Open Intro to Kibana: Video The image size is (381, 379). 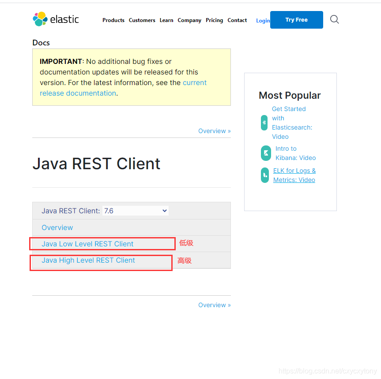(295, 153)
